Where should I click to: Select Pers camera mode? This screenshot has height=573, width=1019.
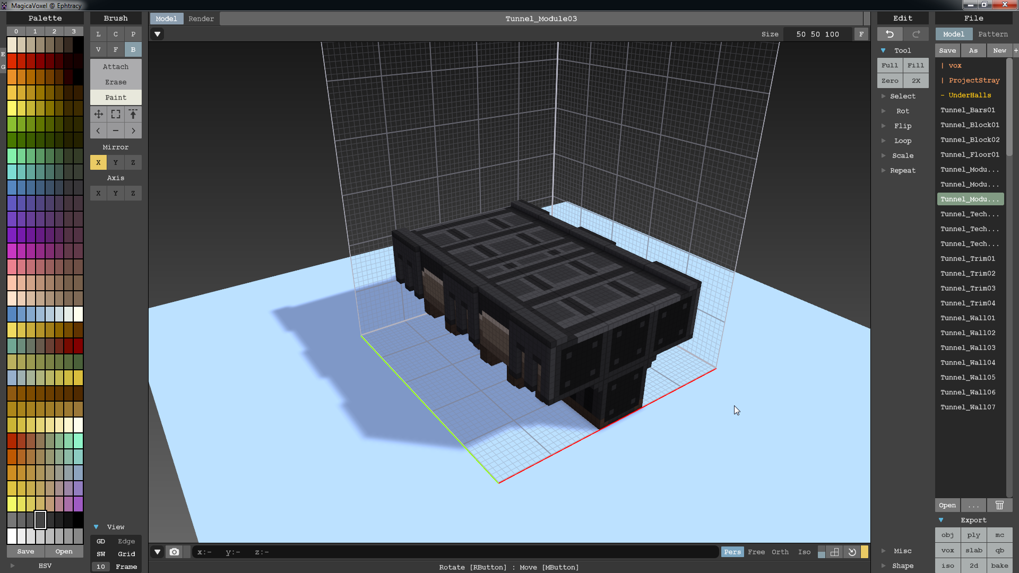coord(732,552)
